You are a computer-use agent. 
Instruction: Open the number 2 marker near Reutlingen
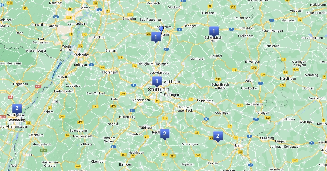165,134
